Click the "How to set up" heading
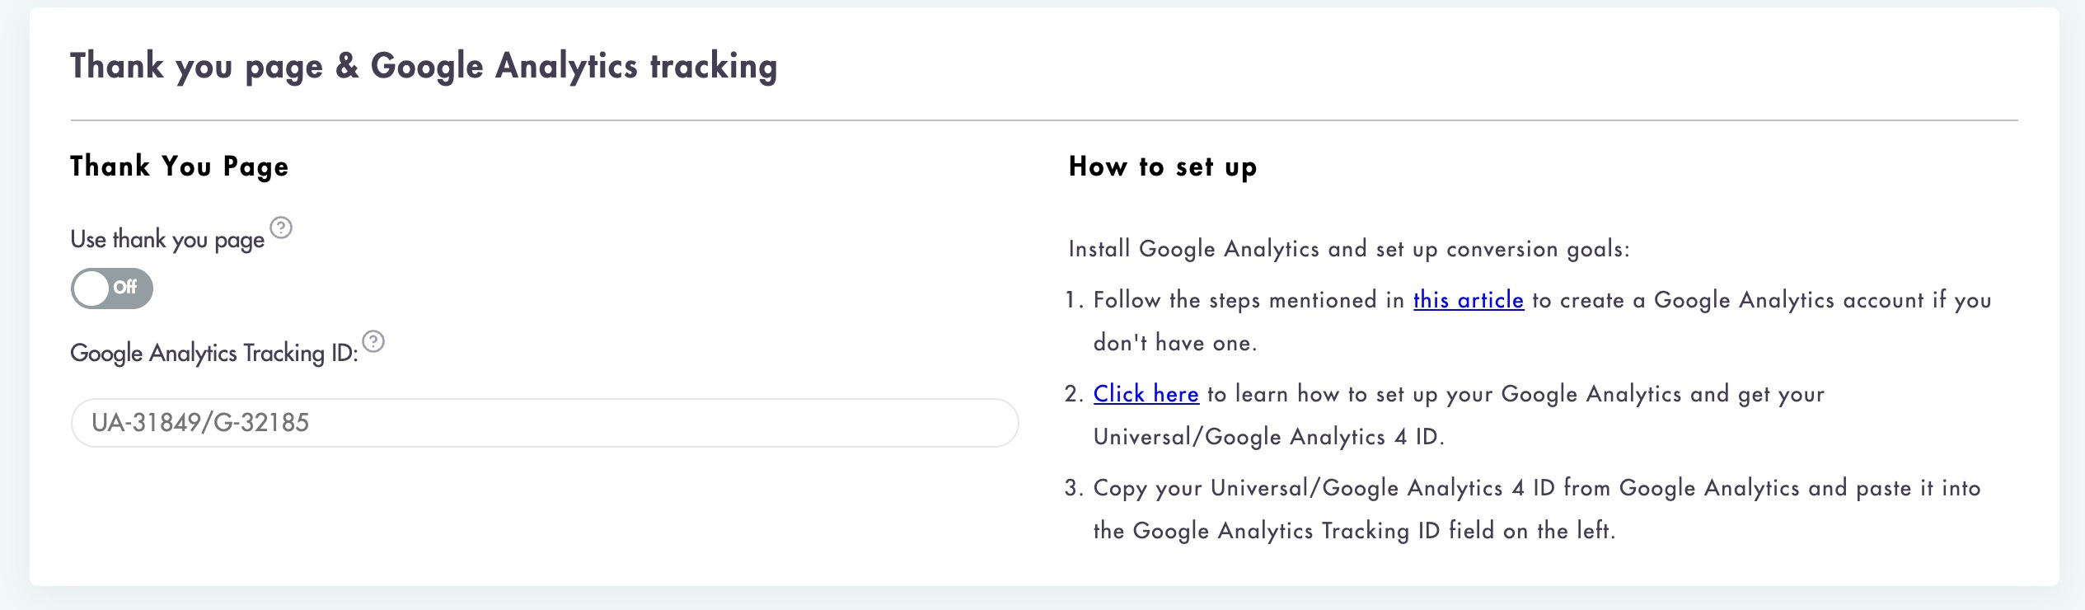 tap(1163, 167)
